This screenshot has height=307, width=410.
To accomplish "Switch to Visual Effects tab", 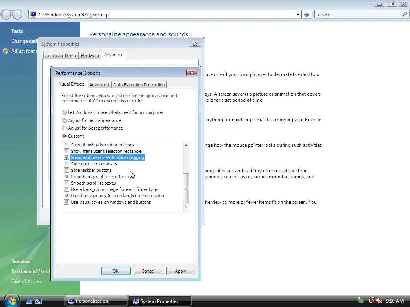I will click(72, 84).
